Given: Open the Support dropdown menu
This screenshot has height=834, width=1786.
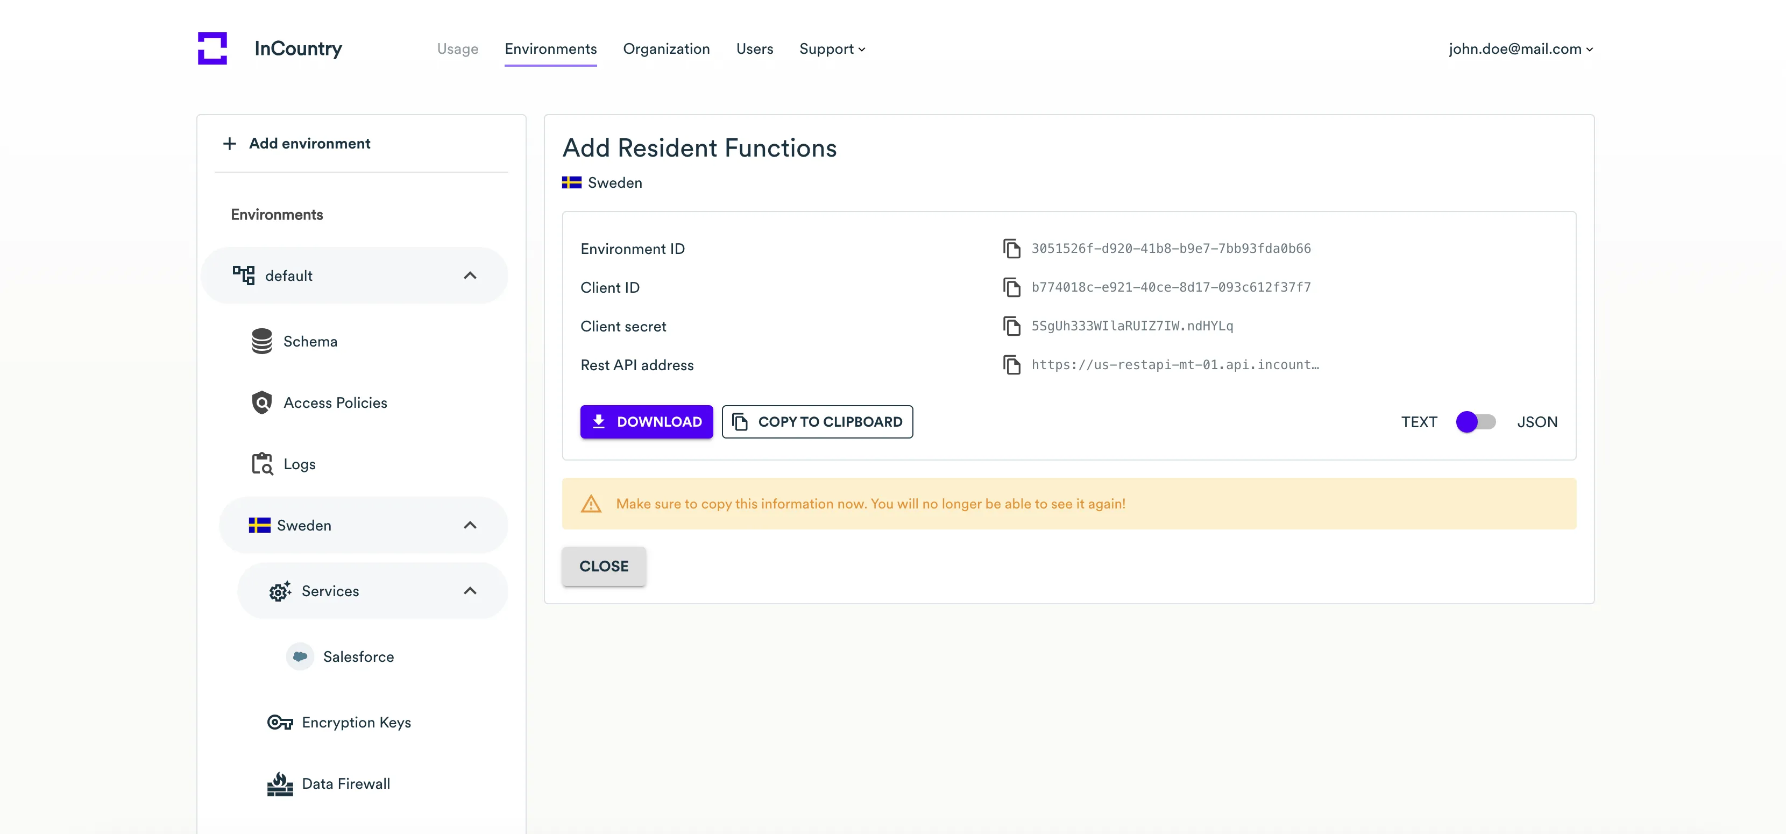Looking at the screenshot, I should [831, 48].
